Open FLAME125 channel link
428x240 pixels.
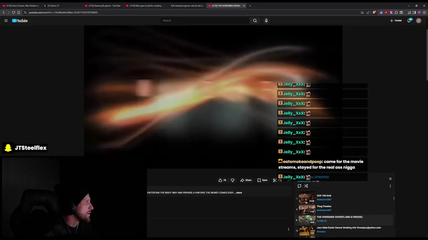[322, 221]
